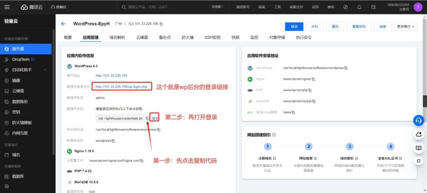Click the info icon beside 网站搭建指引

(274, 134)
